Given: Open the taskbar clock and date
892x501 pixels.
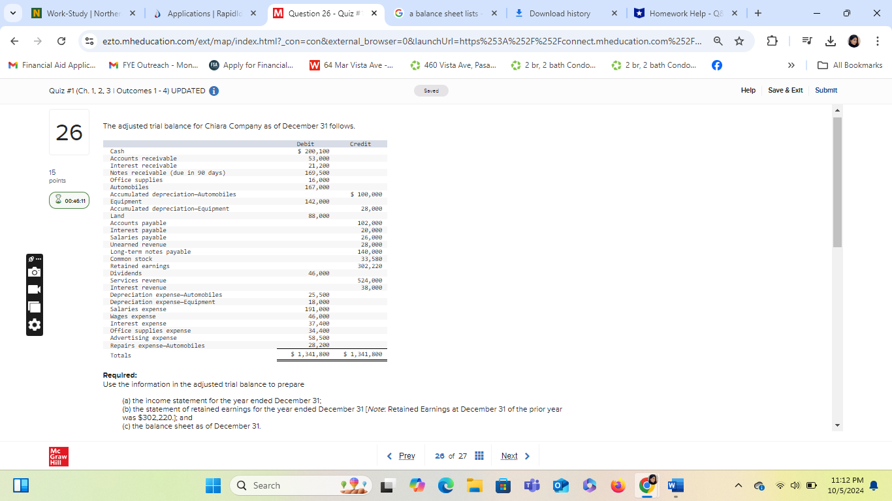Looking at the screenshot, I should coord(845,485).
